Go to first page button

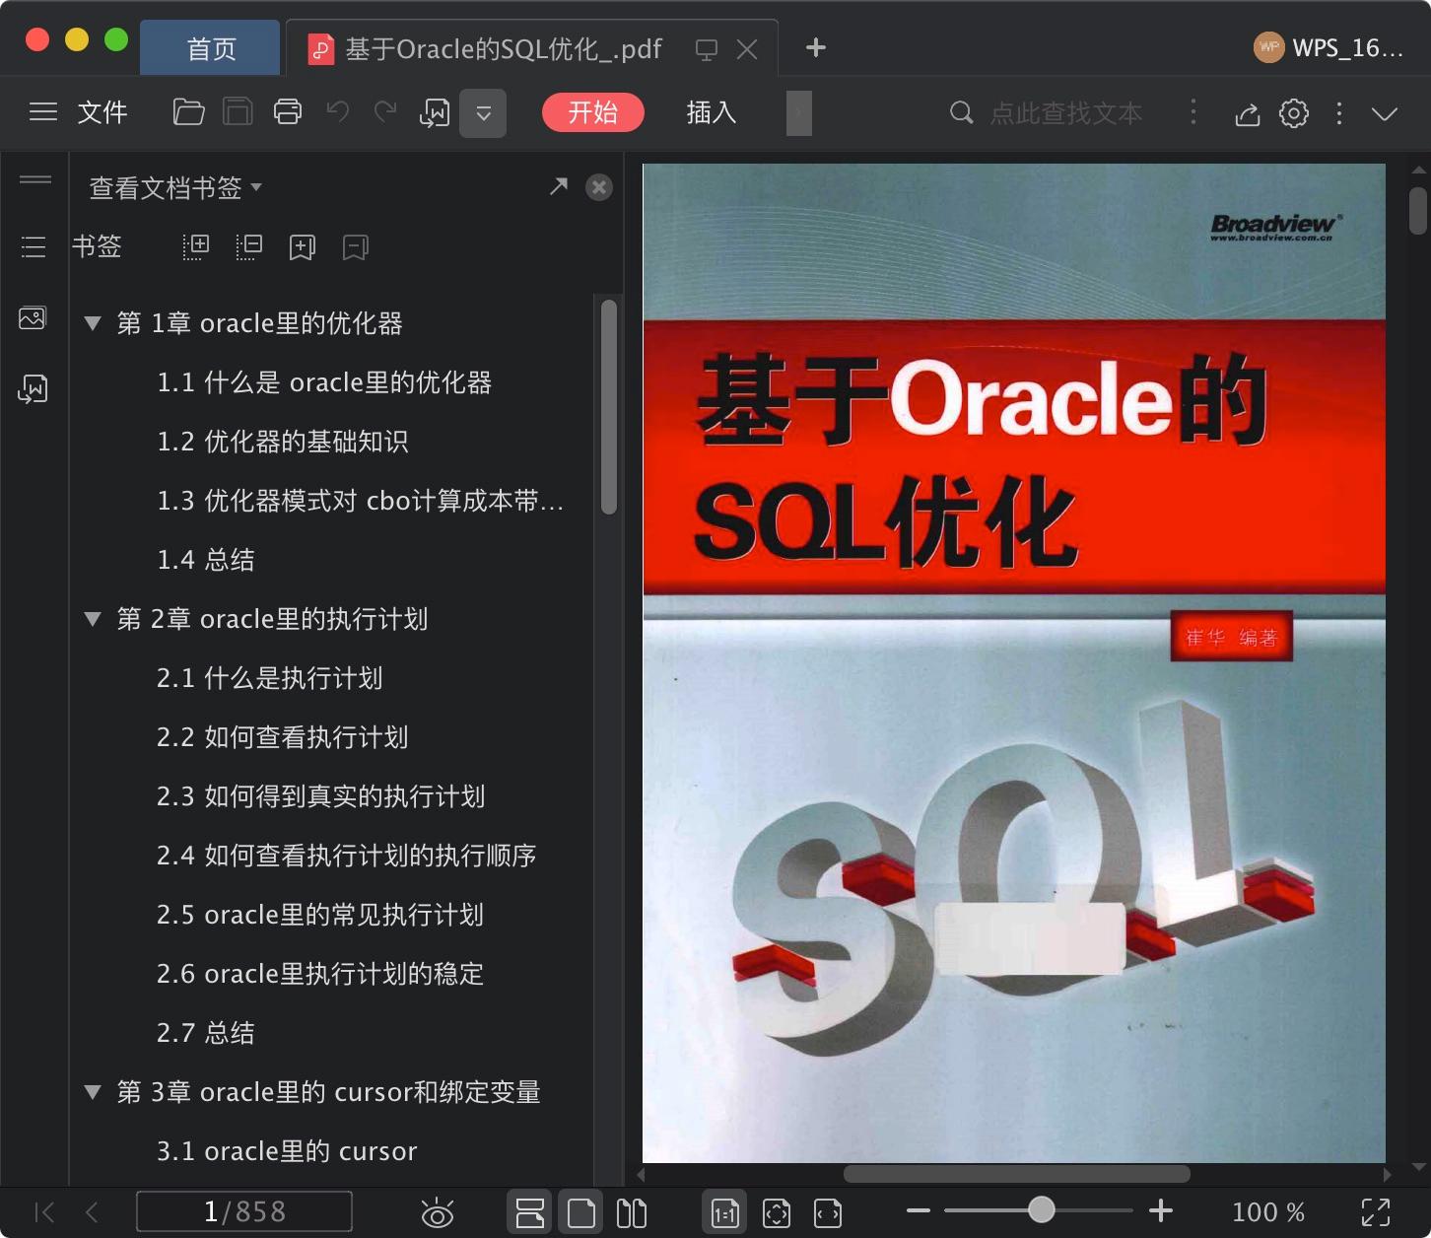[x=44, y=1212]
